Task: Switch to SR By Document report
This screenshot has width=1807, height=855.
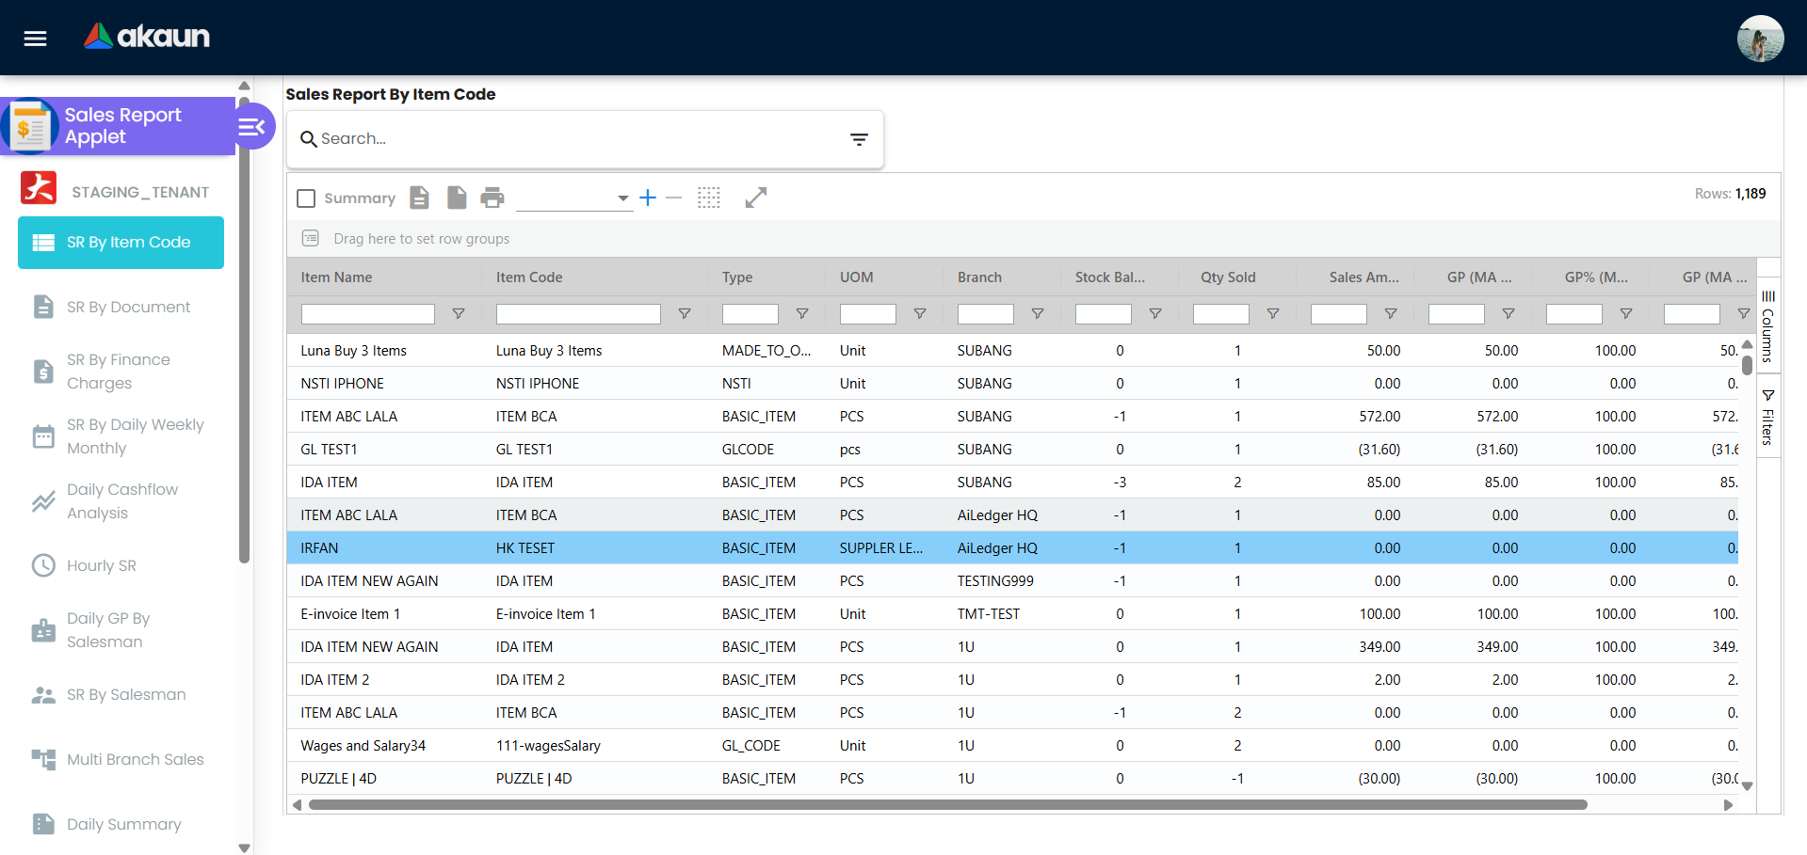Action: tap(129, 307)
